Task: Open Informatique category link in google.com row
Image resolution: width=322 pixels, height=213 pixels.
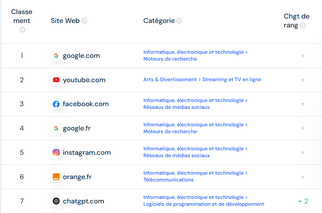Action: [194, 52]
